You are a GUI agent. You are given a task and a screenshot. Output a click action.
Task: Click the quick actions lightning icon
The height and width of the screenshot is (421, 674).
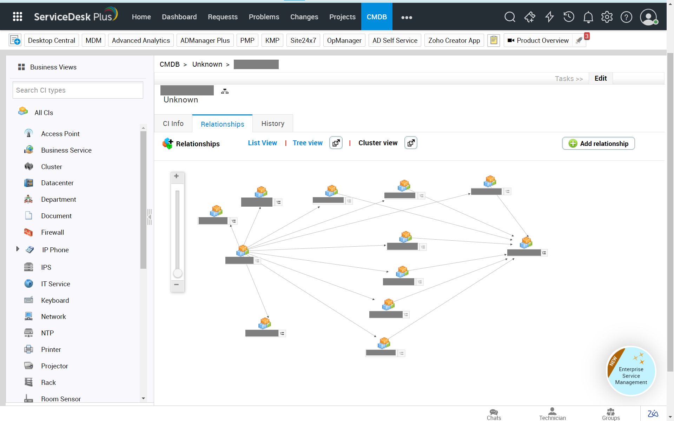pos(549,17)
